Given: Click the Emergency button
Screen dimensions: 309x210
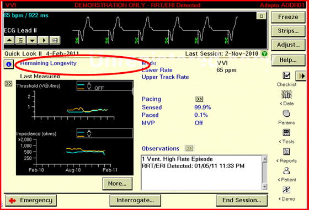Looking at the screenshot, I should pyautogui.click(x=31, y=201).
